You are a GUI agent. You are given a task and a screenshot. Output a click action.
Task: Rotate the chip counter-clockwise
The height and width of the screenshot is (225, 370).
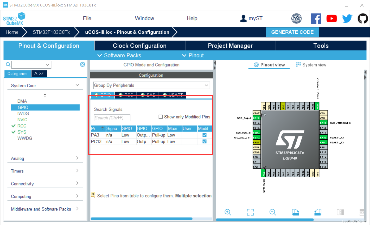pos(317,212)
